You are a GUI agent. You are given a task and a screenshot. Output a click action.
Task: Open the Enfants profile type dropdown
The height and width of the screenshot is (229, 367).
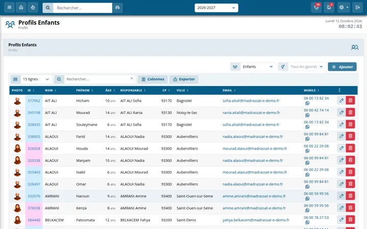point(257,67)
